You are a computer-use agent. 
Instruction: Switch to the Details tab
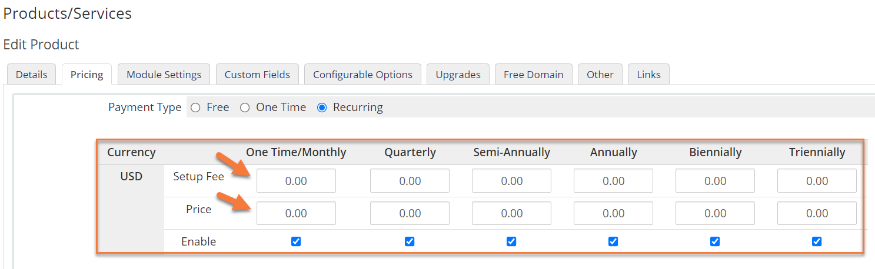point(31,75)
